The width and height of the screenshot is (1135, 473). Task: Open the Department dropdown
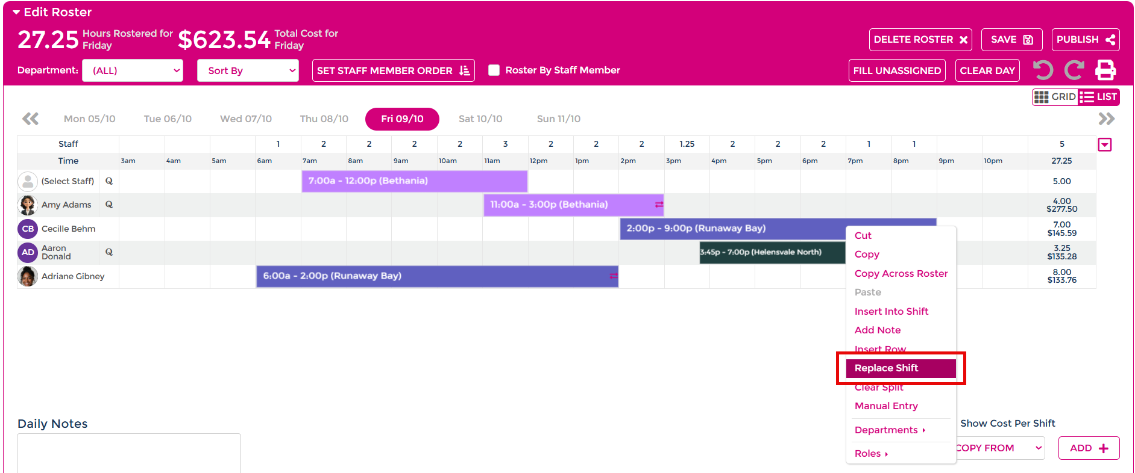[x=133, y=70]
